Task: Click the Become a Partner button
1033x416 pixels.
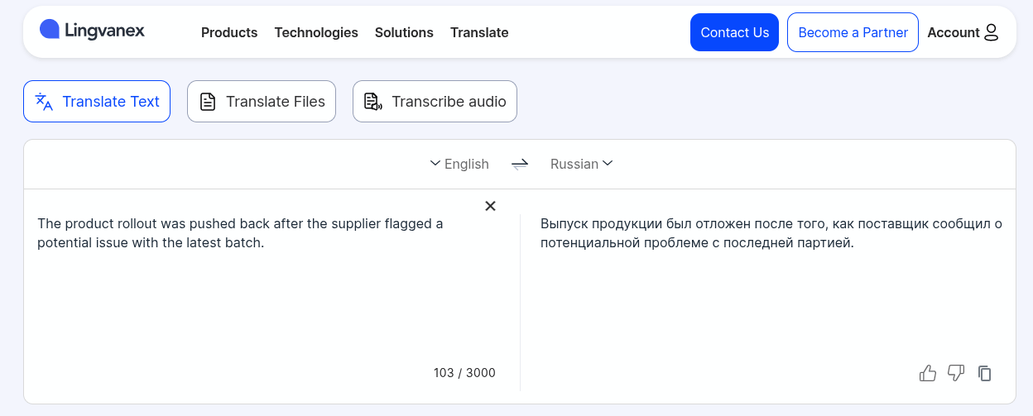Action: pyautogui.click(x=853, y=32)
